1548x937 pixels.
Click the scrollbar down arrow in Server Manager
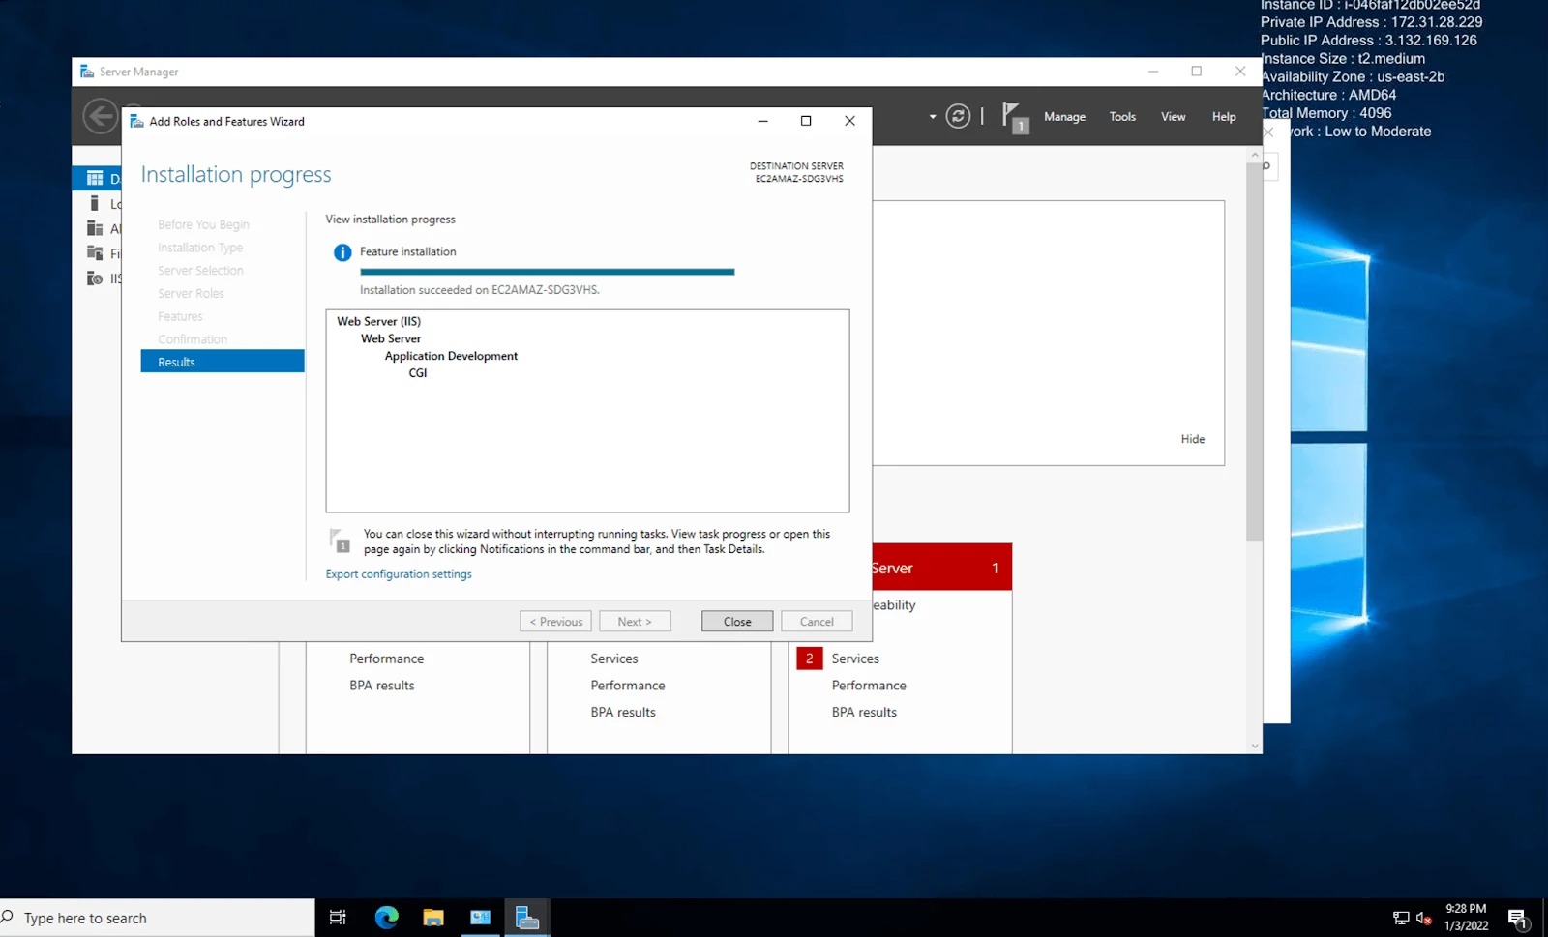[1255, 747]
